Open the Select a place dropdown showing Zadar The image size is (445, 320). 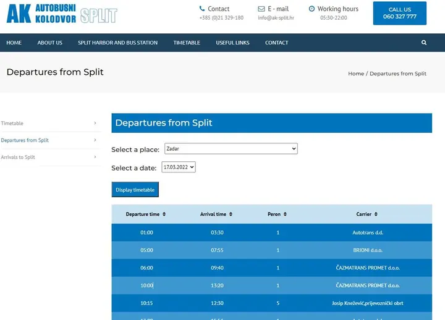click(231, 149)
